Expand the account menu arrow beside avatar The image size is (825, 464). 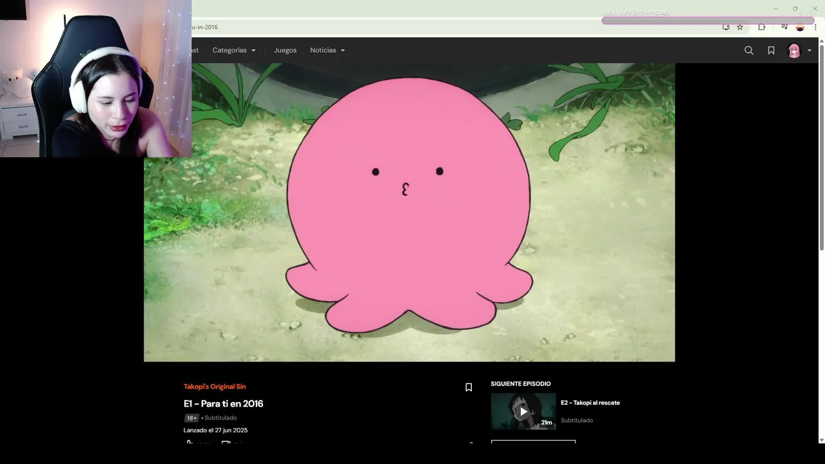click(810, 51)
